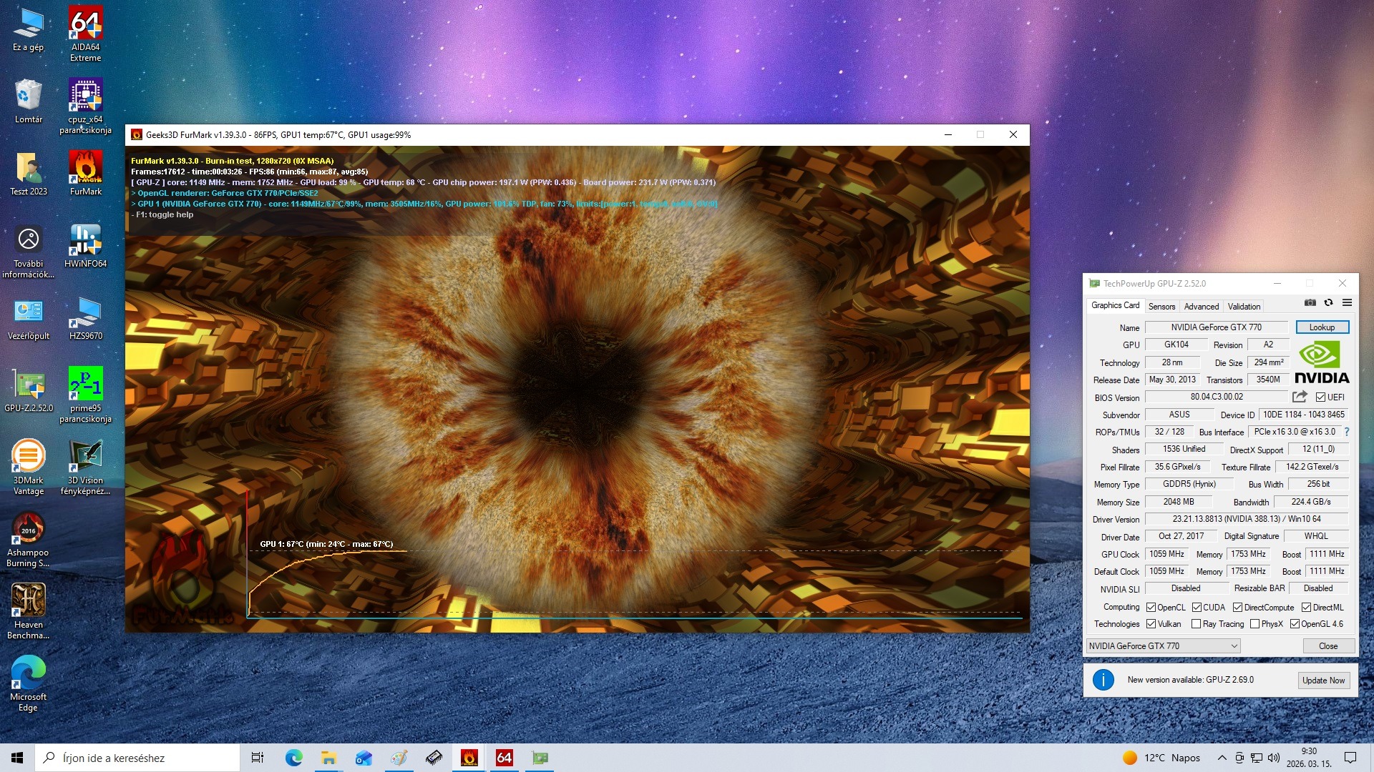The width and height of the screenshot is (1374, 772).
Task: Click the BIOS export share icon
Action: (1300, 397)
